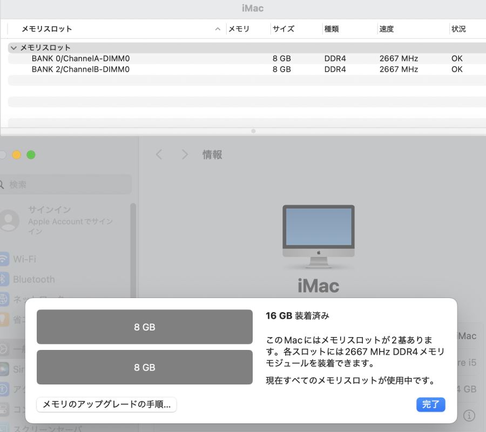Click the first 8 GB memory slot bar
486x432 pixels.
pos(144,327)
